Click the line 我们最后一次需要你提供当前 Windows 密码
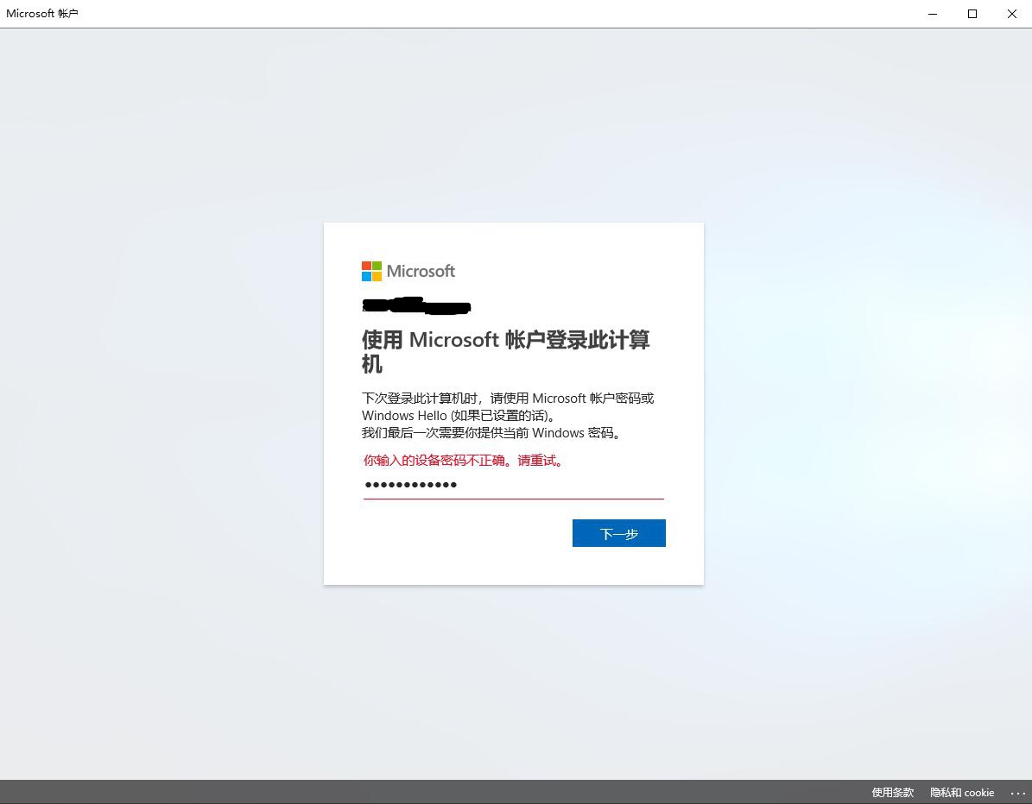This screenshot has height=804, width=1032. [x=491, y=432]
